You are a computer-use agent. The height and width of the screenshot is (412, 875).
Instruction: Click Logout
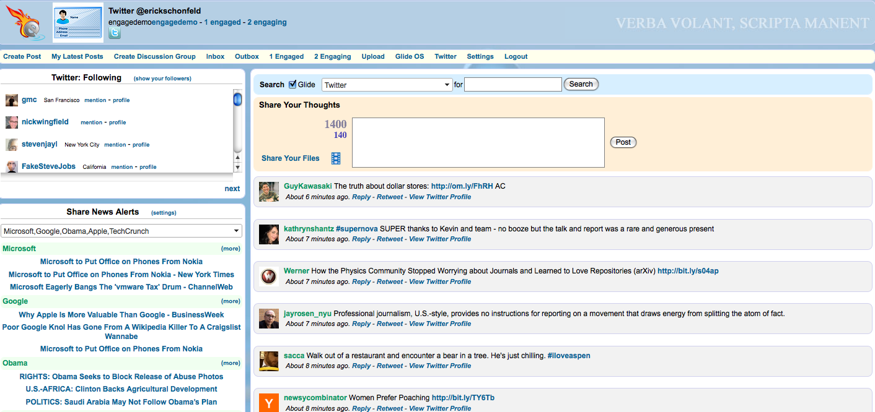pos(516,56)
